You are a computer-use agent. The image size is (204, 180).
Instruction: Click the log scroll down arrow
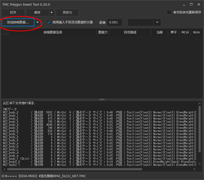tap(200, 164)
